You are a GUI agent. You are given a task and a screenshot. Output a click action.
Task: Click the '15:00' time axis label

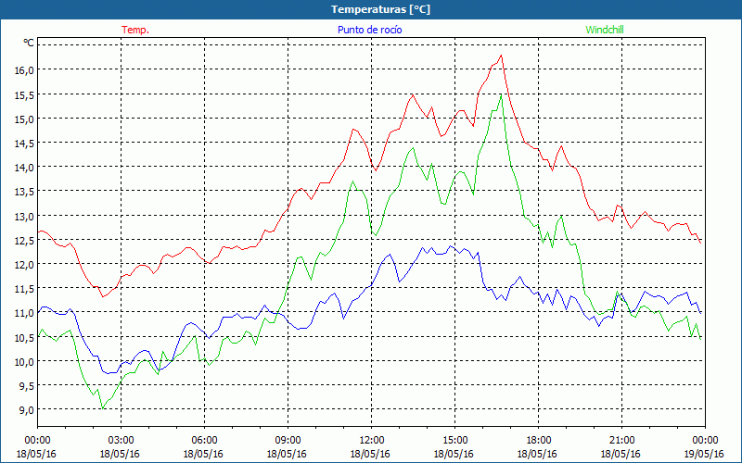(454, 440)
